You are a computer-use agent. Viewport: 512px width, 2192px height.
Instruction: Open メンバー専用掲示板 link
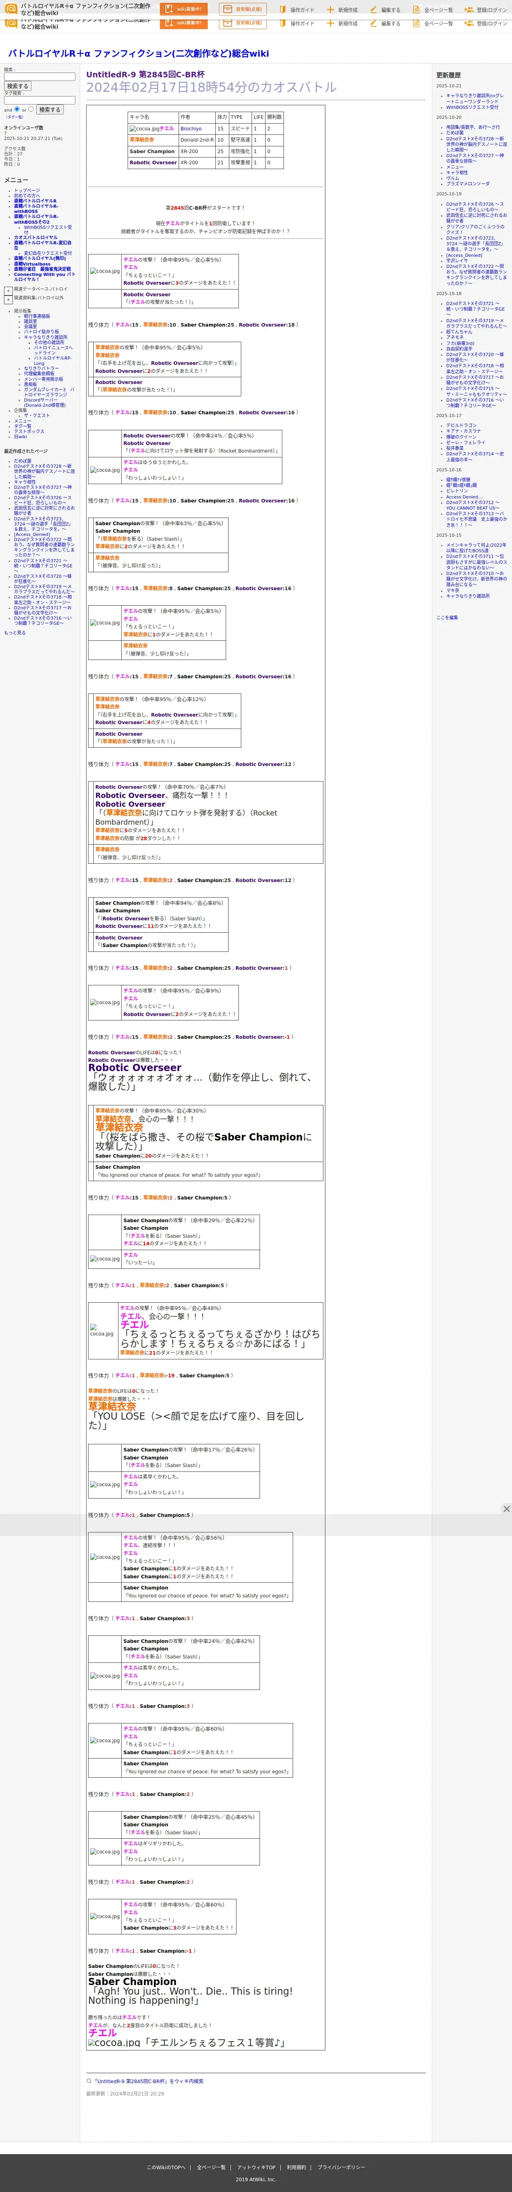pyautogui.click(x=43, y=379)
